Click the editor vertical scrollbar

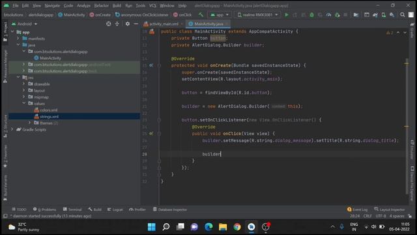pyautogui.click(x=407, y=126)
